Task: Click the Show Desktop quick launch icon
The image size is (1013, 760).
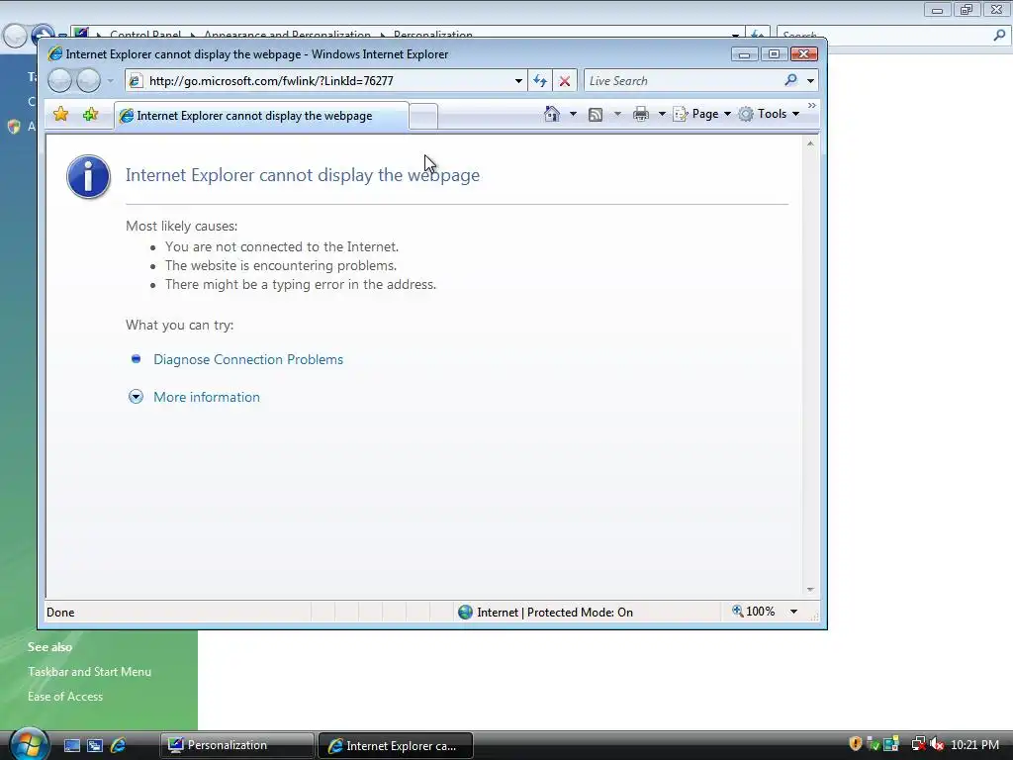Action: (x=71, y=745)
